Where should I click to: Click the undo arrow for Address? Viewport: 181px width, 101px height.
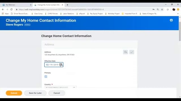pyautogui.click(x=126, y=52)
